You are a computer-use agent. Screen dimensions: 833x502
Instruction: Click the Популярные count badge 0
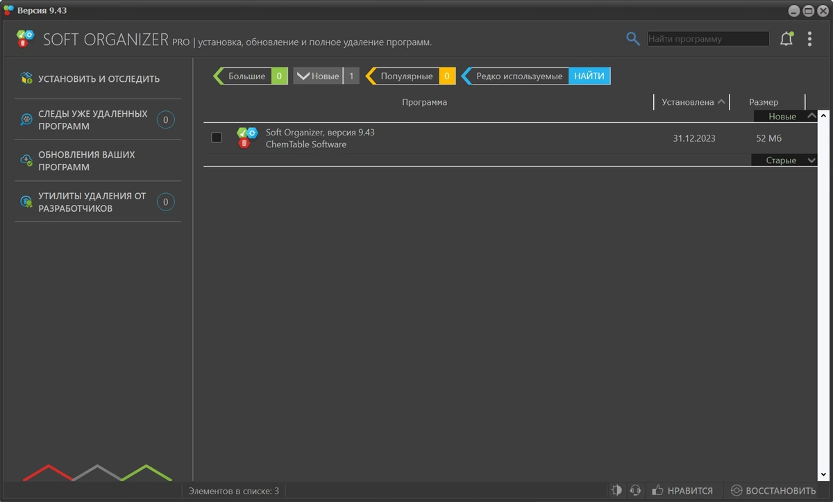pos(447,76)
